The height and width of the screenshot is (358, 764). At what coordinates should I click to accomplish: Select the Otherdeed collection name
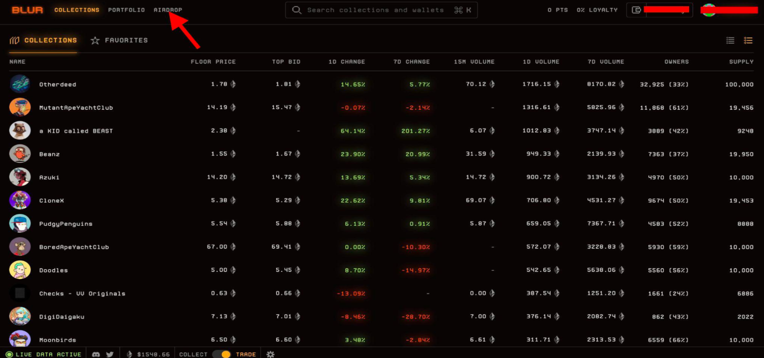point(58,85)
